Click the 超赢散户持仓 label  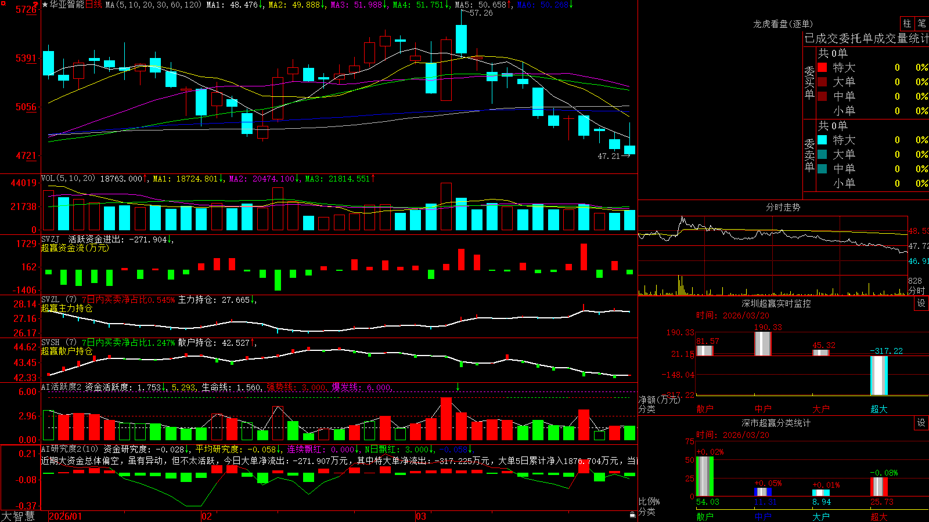(x=67, y=351)
